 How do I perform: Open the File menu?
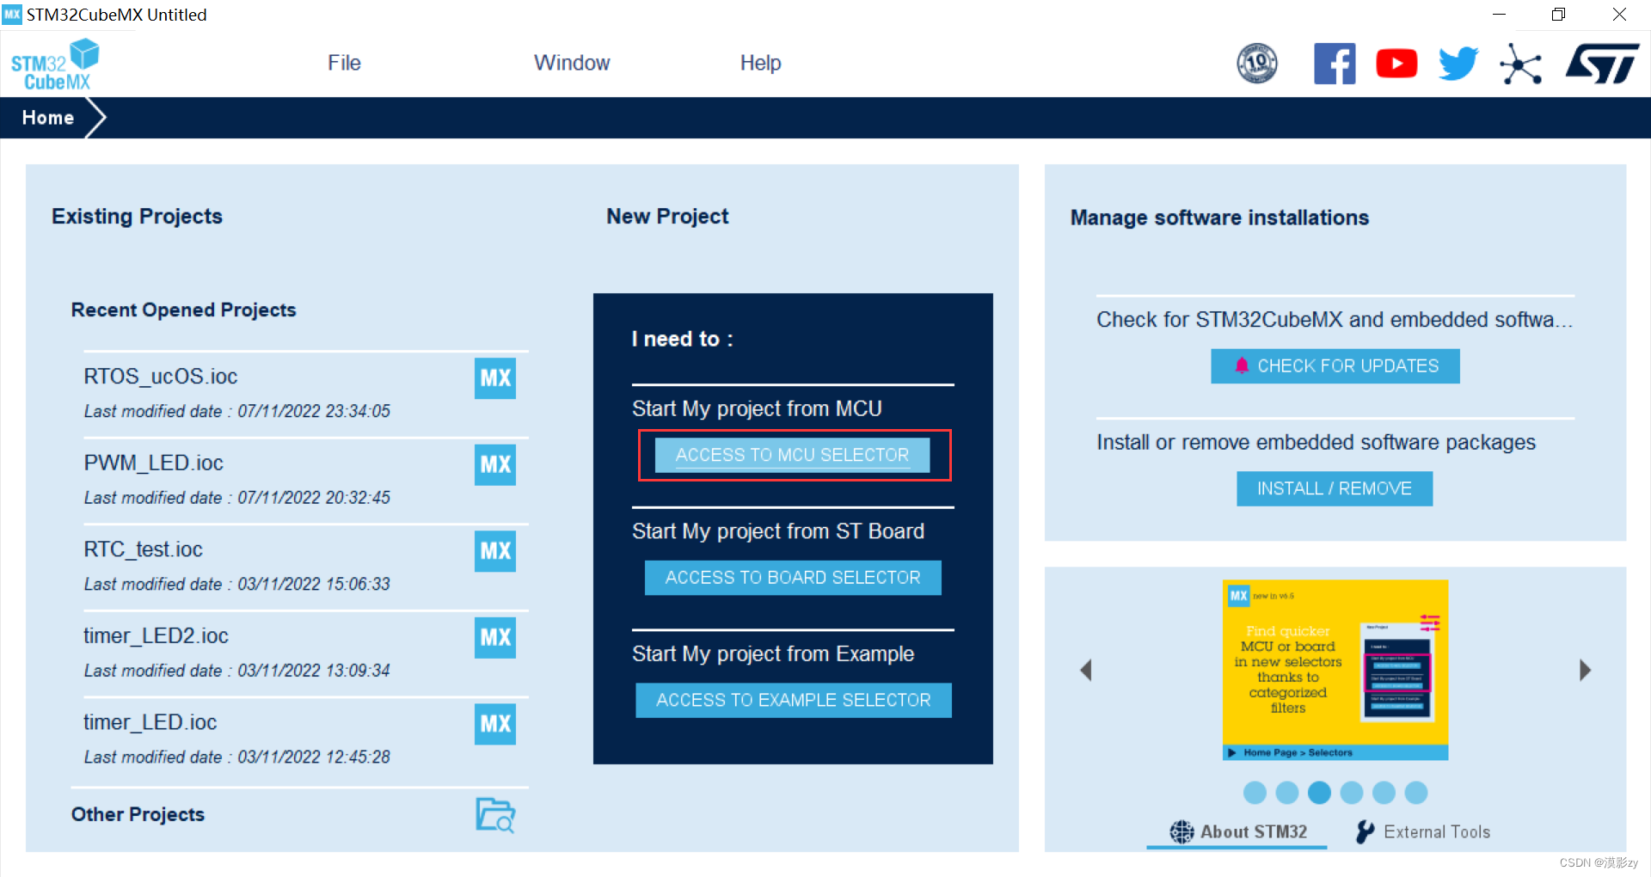344,63
